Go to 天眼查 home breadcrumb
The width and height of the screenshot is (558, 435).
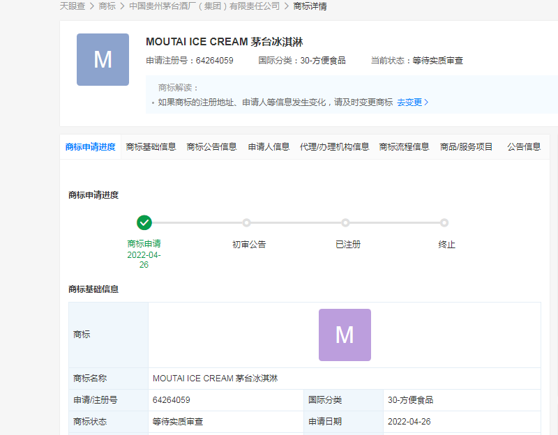pos(72,6)
